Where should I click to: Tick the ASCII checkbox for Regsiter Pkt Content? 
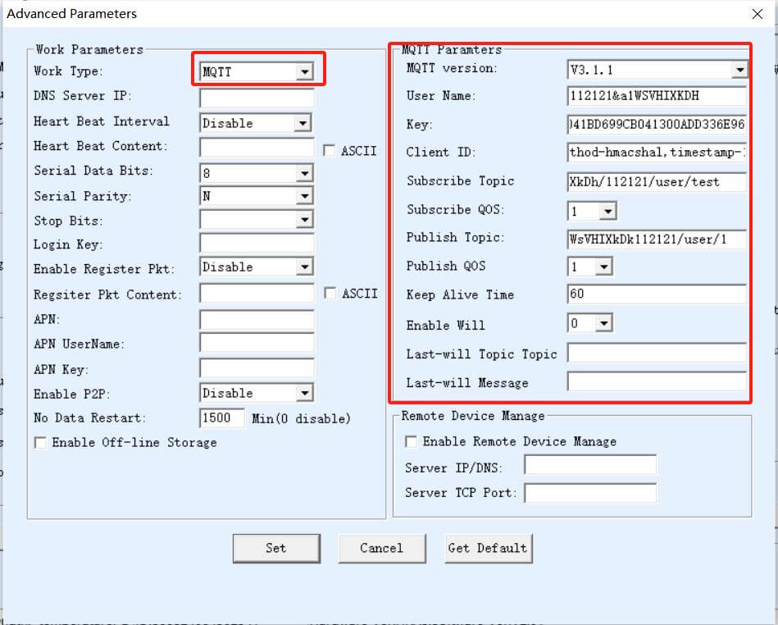click(330, 293)
